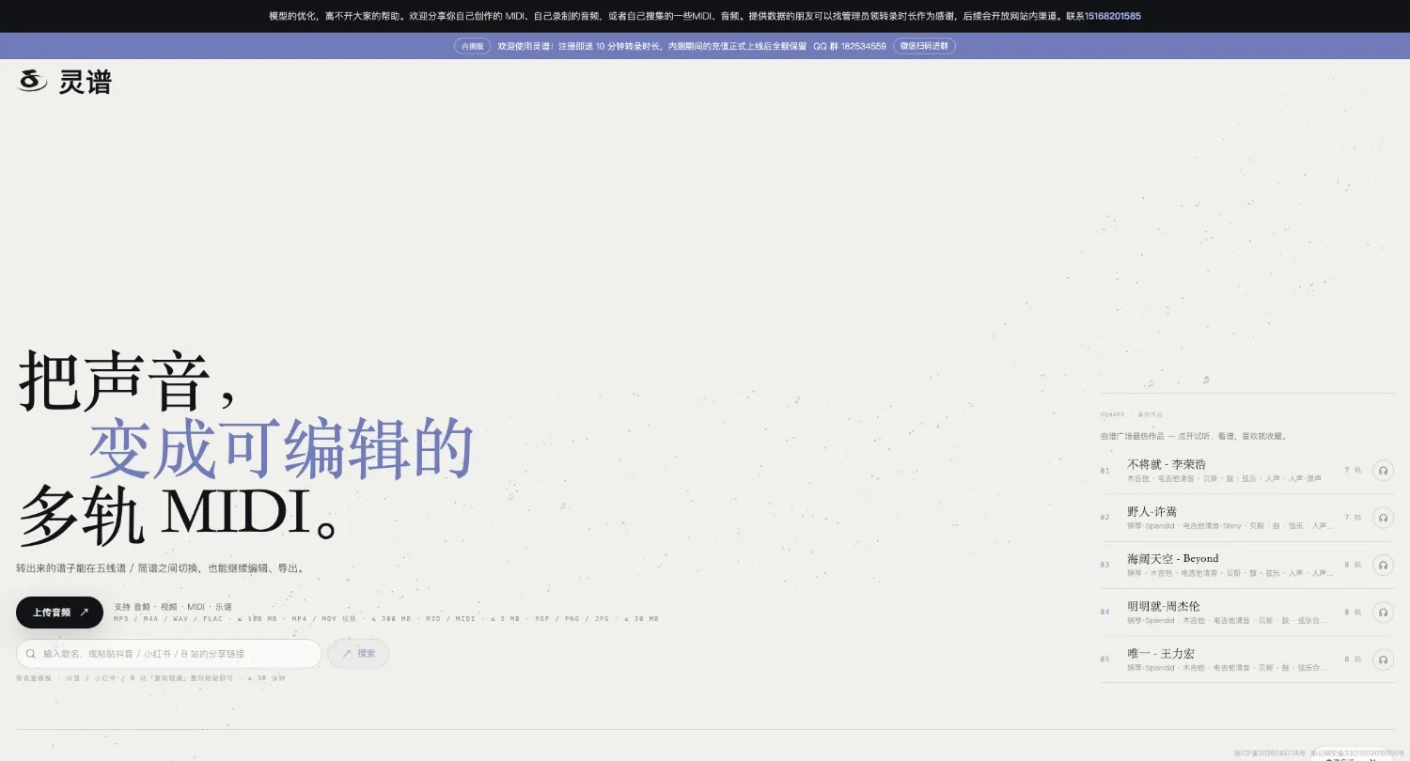Focus the song name or share link input
Screen dimensions: 1410x761
pyautogui.click(x=169, y=654)
